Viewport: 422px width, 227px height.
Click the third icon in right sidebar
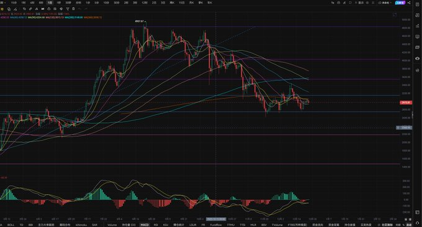[418, 26]
